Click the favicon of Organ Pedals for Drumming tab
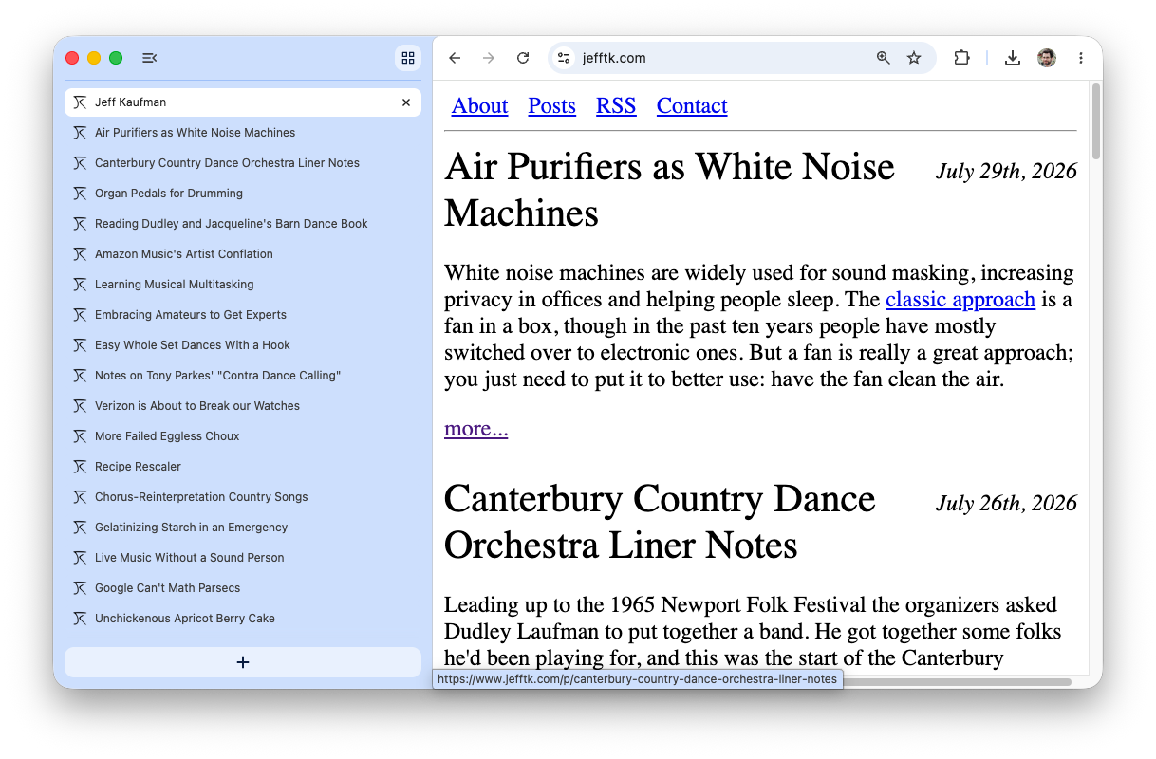1156x759 pixels. coord(80,194)
